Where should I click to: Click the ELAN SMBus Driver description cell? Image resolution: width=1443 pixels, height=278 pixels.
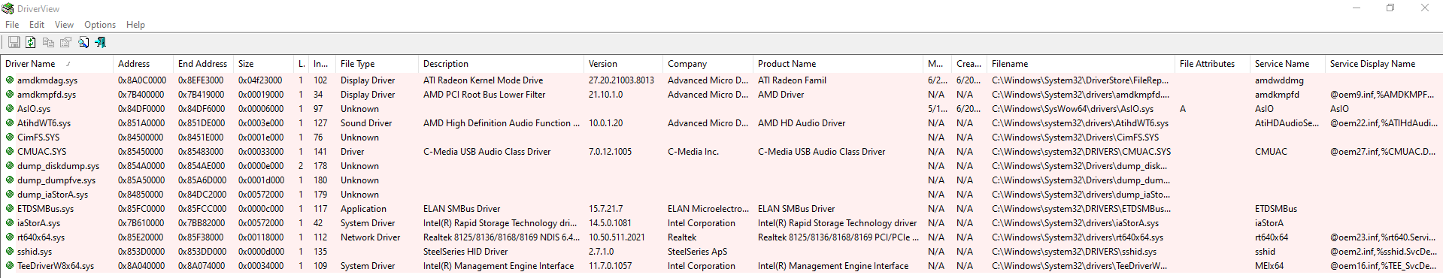click(x=462, y=209)
